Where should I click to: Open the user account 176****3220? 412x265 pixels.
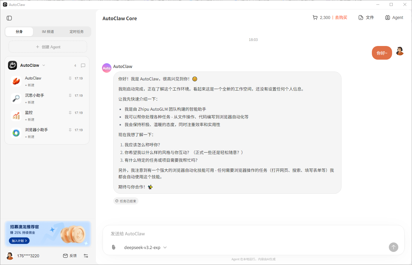(23, 256)
